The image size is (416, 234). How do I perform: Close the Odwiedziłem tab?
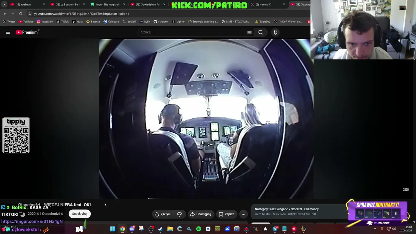tap(164, 5)
